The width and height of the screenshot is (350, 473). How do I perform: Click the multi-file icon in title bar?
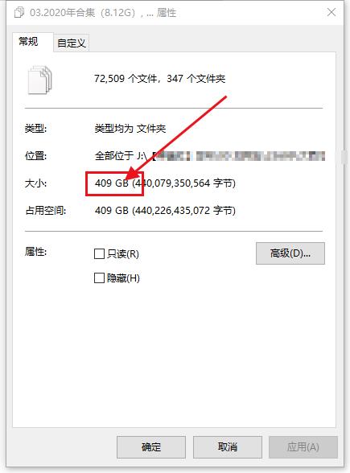(19, 13)
